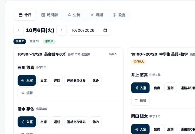Open the 今日 tab
Screen dimensions: 195x134
[25, 15]
